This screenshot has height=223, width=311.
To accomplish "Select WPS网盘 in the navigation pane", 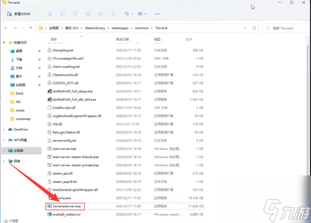I will [x=20, y=140].
